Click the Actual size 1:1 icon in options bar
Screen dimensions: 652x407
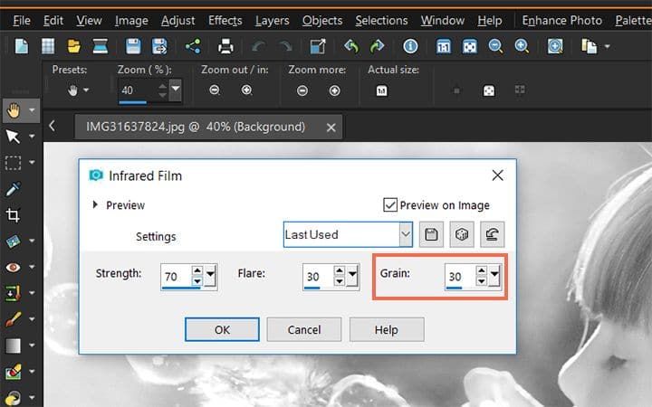pyautogui.click(x=382, y=90)
